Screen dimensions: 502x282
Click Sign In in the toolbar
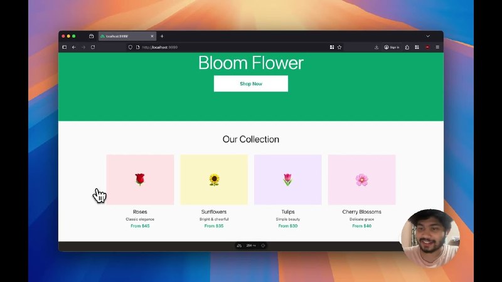click(x=392, y=47)
